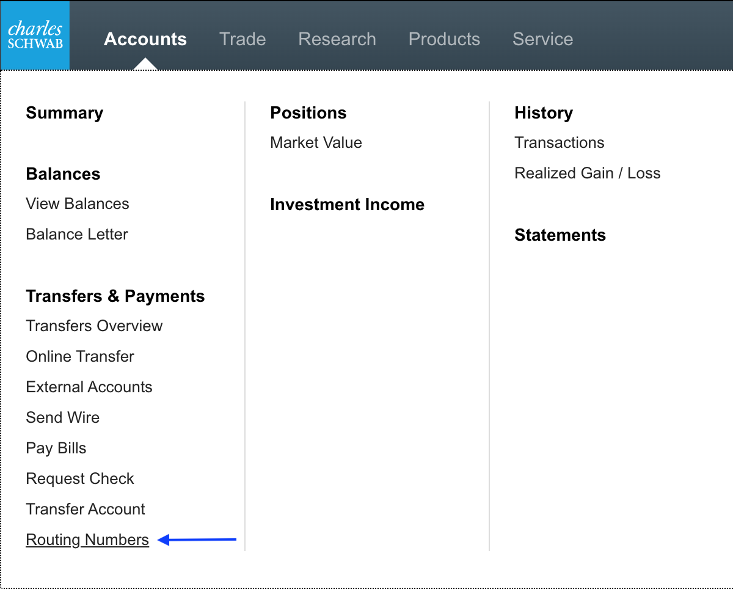Open the Products menu

point(444,38)
